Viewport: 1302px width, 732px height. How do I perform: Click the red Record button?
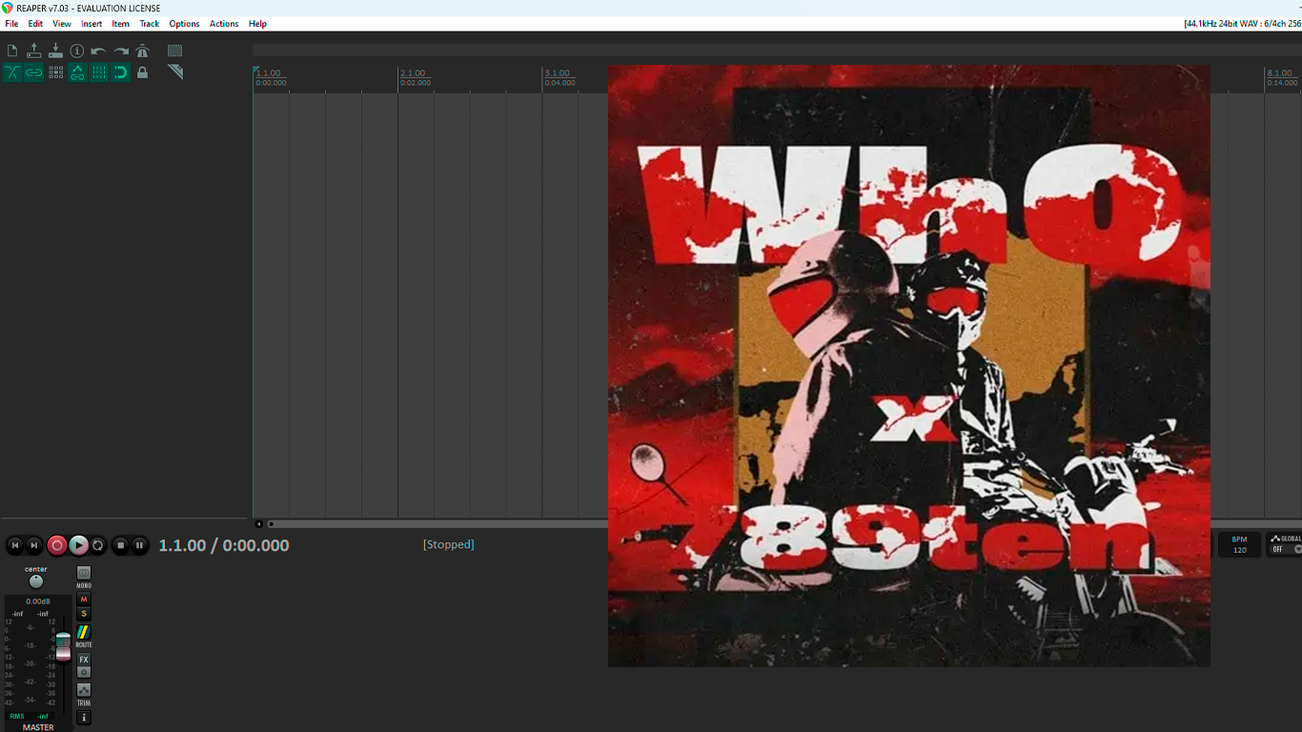[x=57, y=545]
